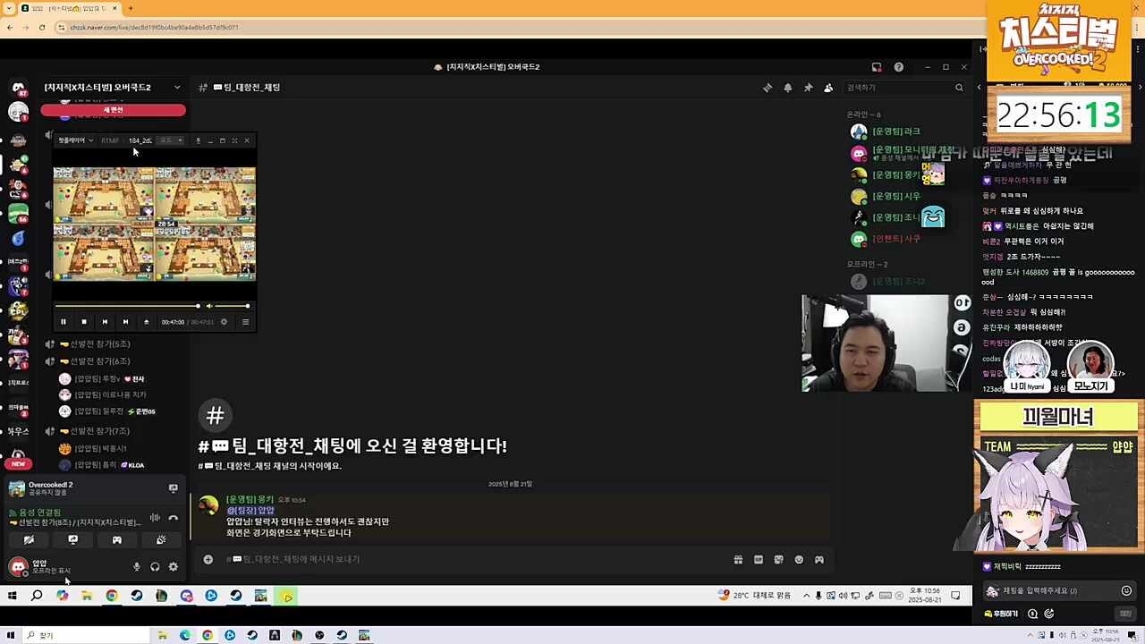Open the Threads icon in channel header
The image size is (1145, 644).
768,88
